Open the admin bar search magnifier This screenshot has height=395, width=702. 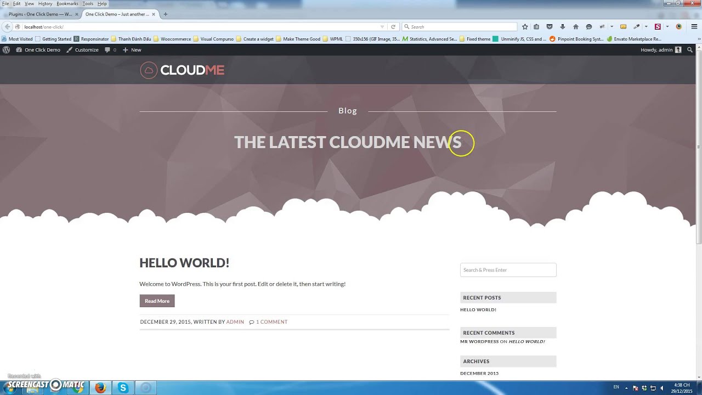[x=690, y=49]
